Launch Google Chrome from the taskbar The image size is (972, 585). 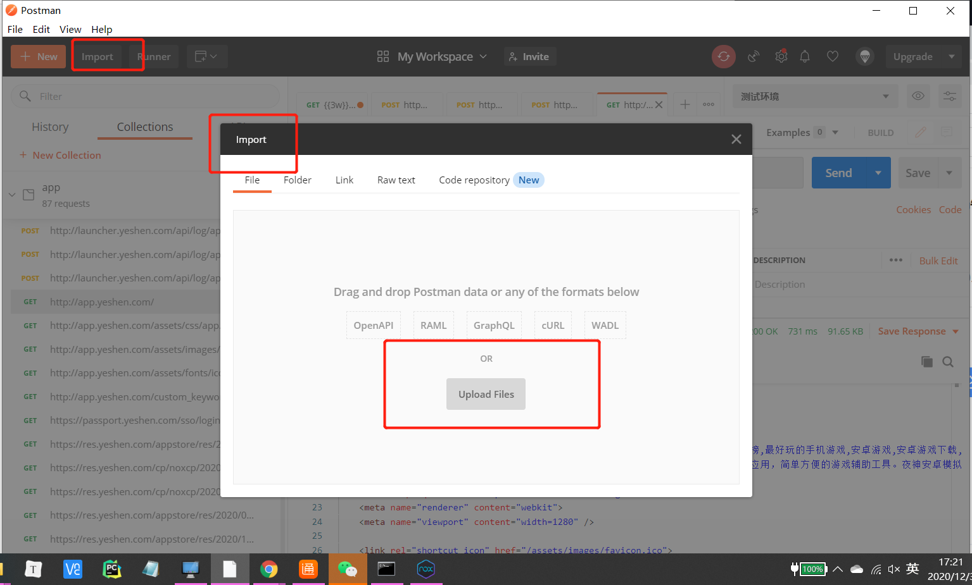pyautogui.click(x=269, y=569)
